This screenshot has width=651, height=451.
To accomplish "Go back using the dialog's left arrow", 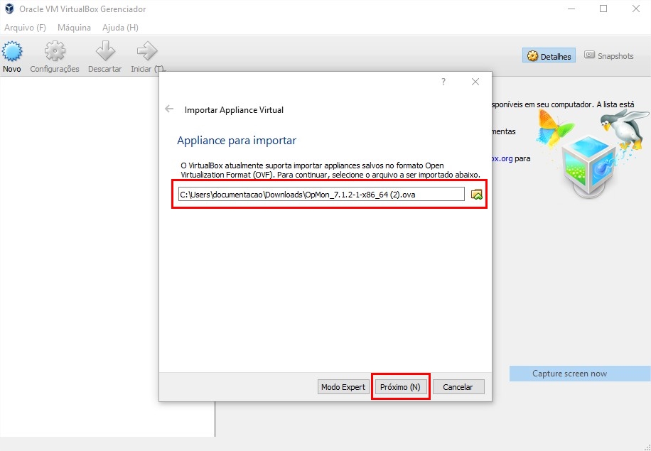I will pos(169,109).
